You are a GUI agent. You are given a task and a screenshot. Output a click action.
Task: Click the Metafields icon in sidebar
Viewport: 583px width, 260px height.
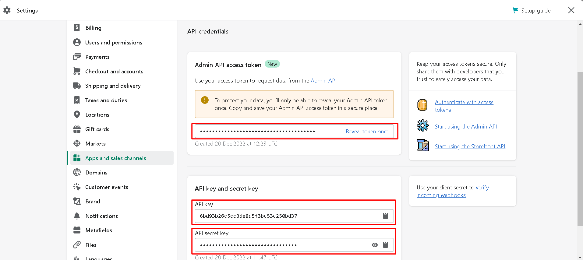77,230
